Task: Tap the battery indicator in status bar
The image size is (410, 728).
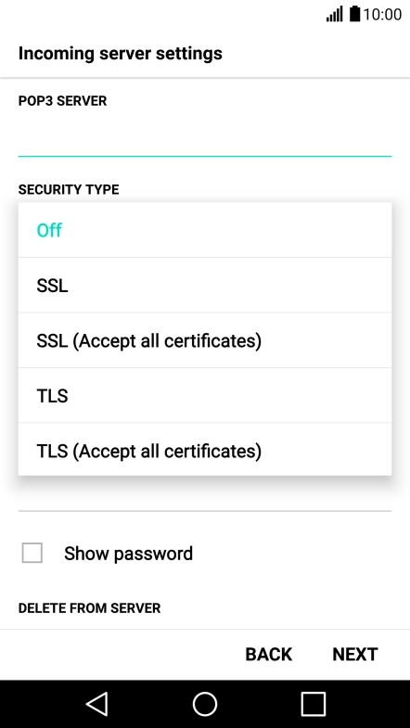Action: coord(354,14)
